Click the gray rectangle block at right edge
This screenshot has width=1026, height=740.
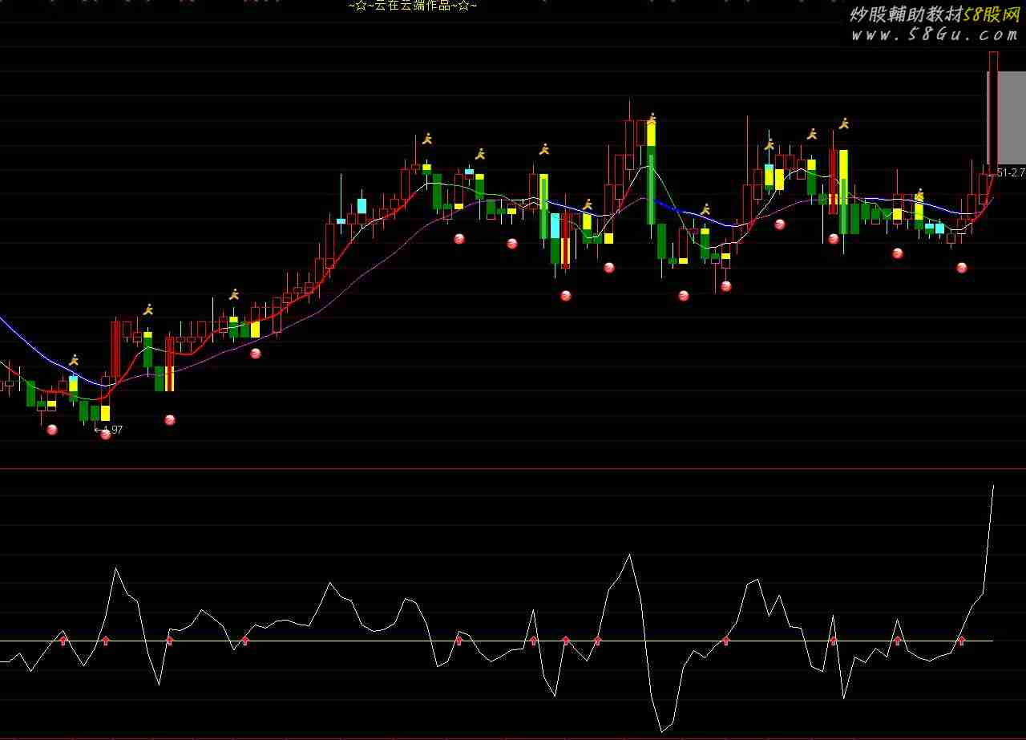(1012, 117)
